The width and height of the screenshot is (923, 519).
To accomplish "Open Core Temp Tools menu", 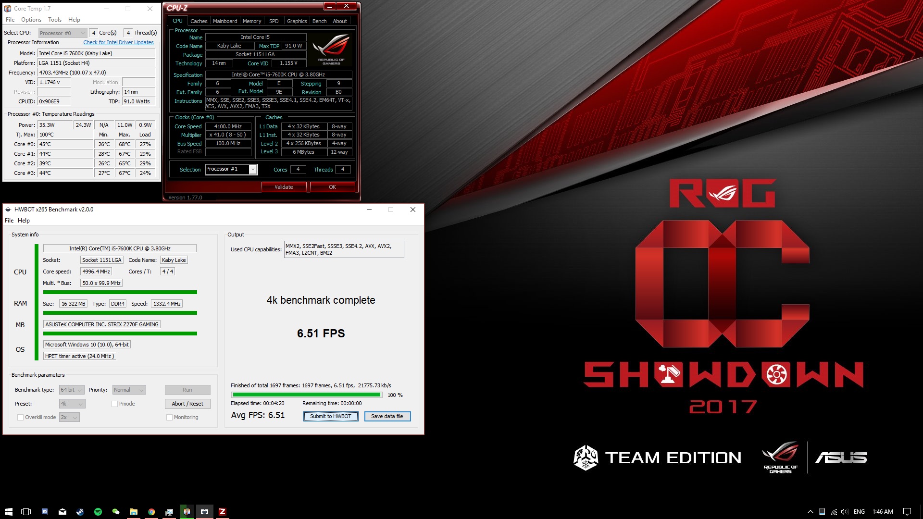I will click(55, 20).
